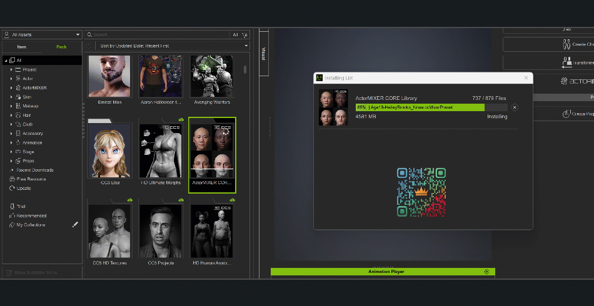Select the Accessory category icon
This screenshot has width=594, height=306.
click(x=18, y=134)
